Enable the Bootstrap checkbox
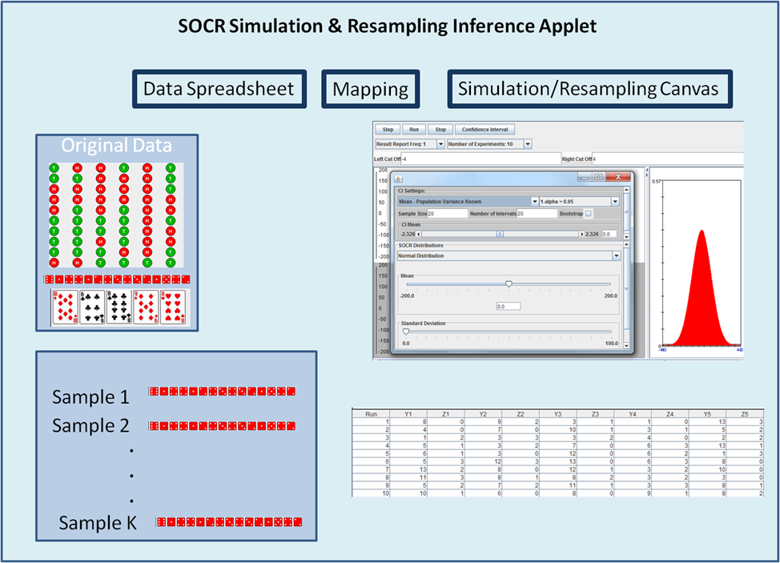The height and width of the screenshot is (563, 780). pyautogui.click(x=589, y=214)
